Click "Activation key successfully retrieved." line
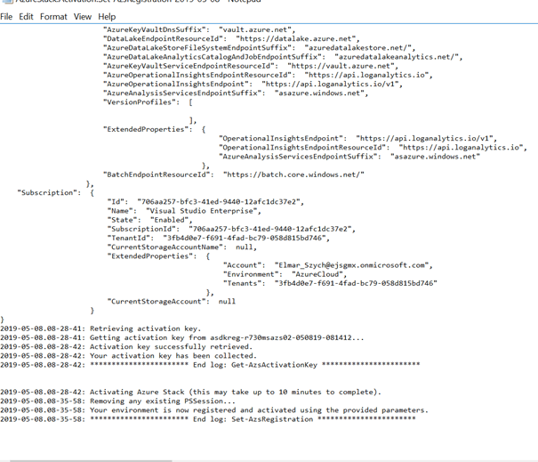Screen dimensions: 538x462 click(x=126, y=346)
